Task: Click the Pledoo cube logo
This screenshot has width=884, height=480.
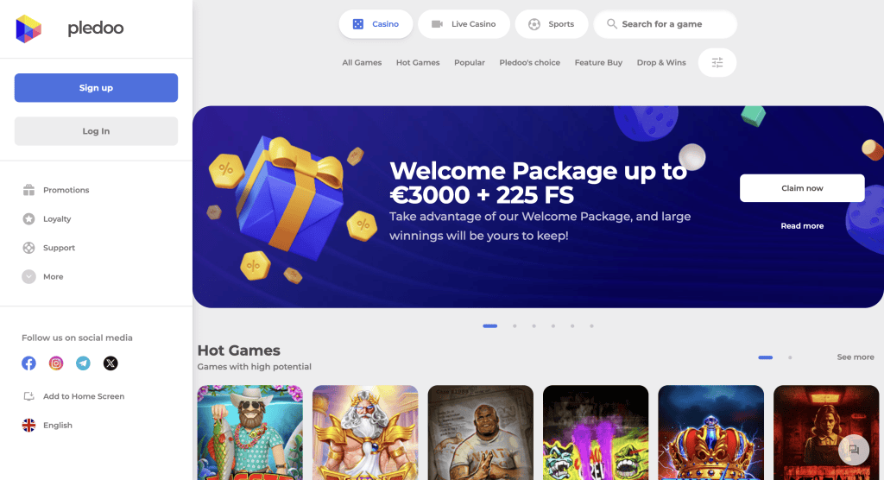Action: [28, 28]
